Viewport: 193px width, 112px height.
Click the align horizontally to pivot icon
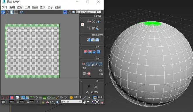(89, 21)
